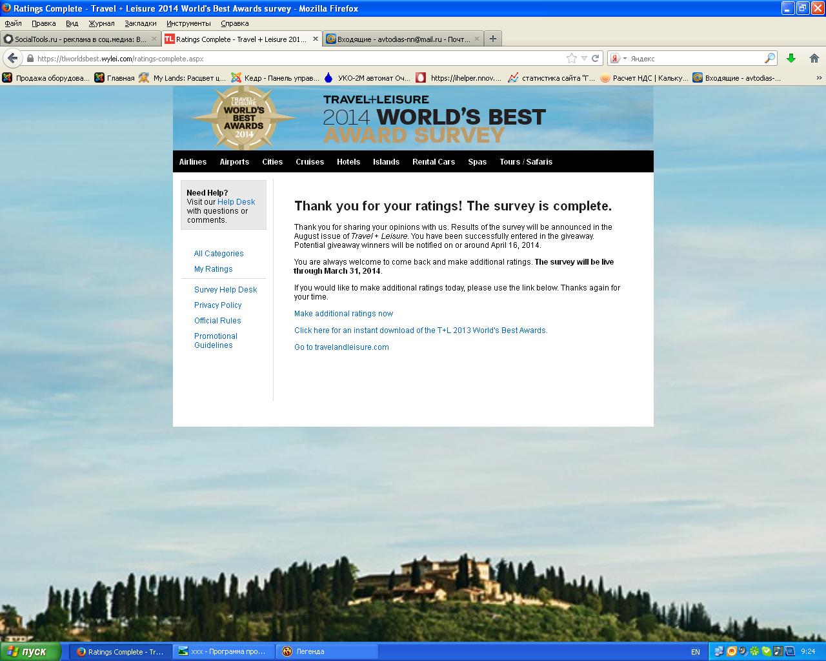826x661 pixels.
Task: Close the SocialTools.ru tab
Action: pos(154,39)
